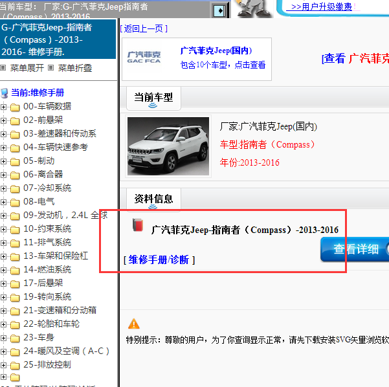Open the 24-暖风及空调 (A-C) chapter
The width and height of the screenshot is (389, 387).
[x=66, y=351]
